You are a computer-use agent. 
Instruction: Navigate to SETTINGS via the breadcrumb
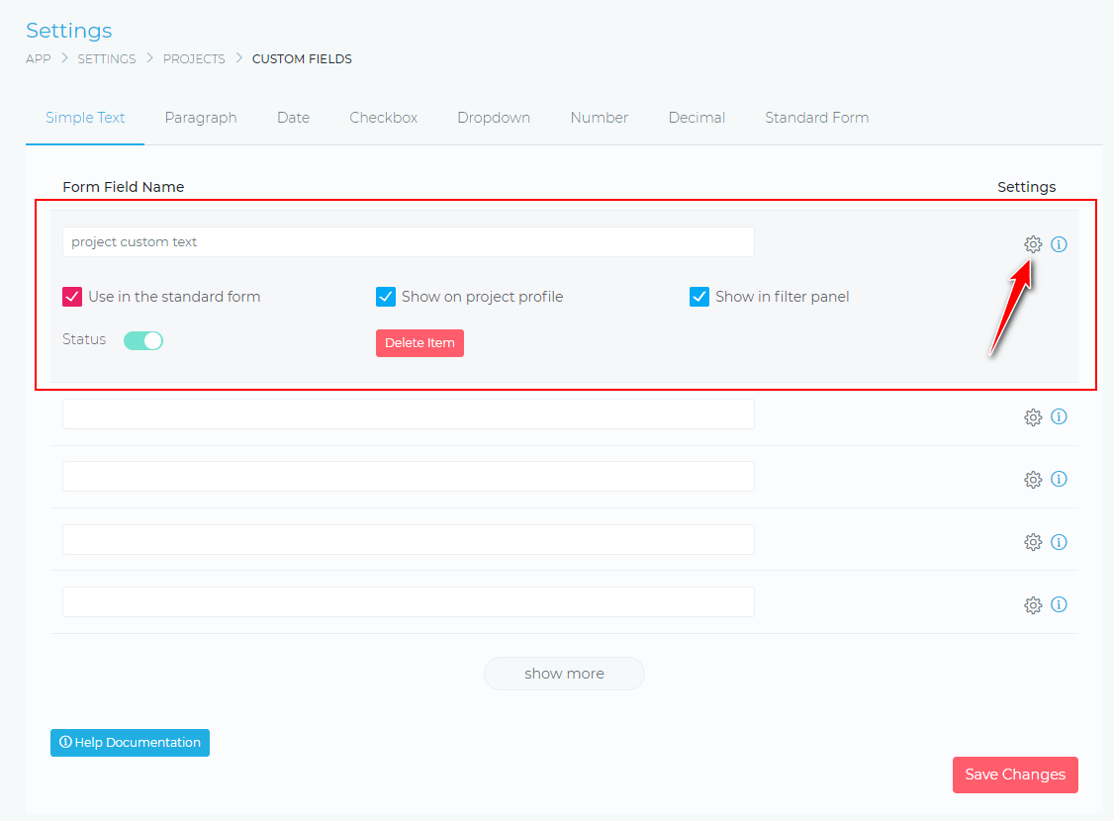(106, 58)
